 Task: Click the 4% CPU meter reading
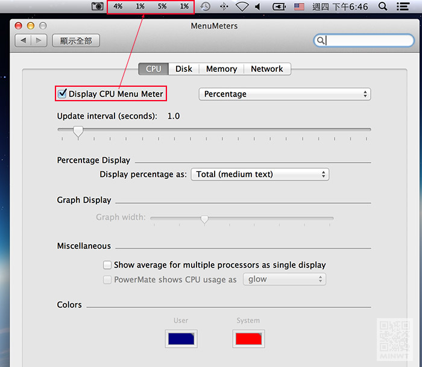pos(118,6)
